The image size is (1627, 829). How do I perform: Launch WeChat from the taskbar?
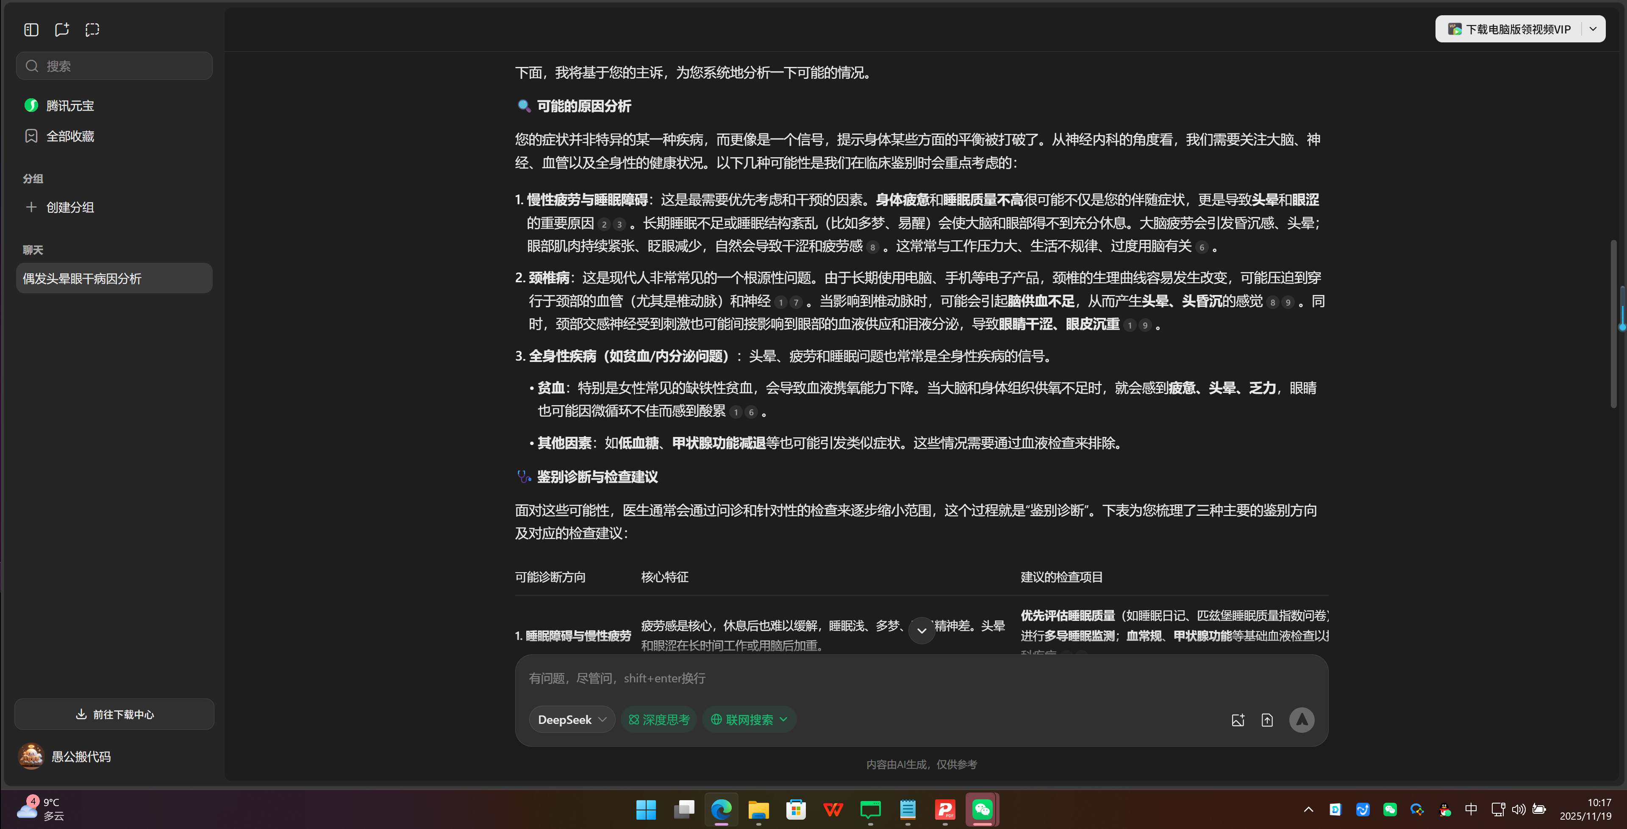click(981, 810)
